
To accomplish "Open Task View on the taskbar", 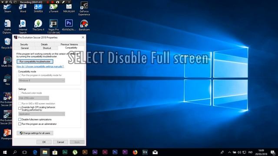I will (24, 152).
